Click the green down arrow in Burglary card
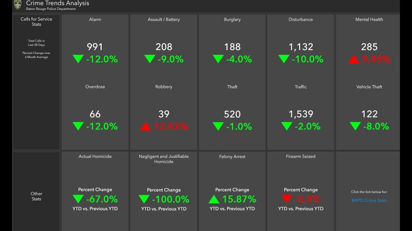The height and width of the screenshot is (231, 412). click(218, 59)
